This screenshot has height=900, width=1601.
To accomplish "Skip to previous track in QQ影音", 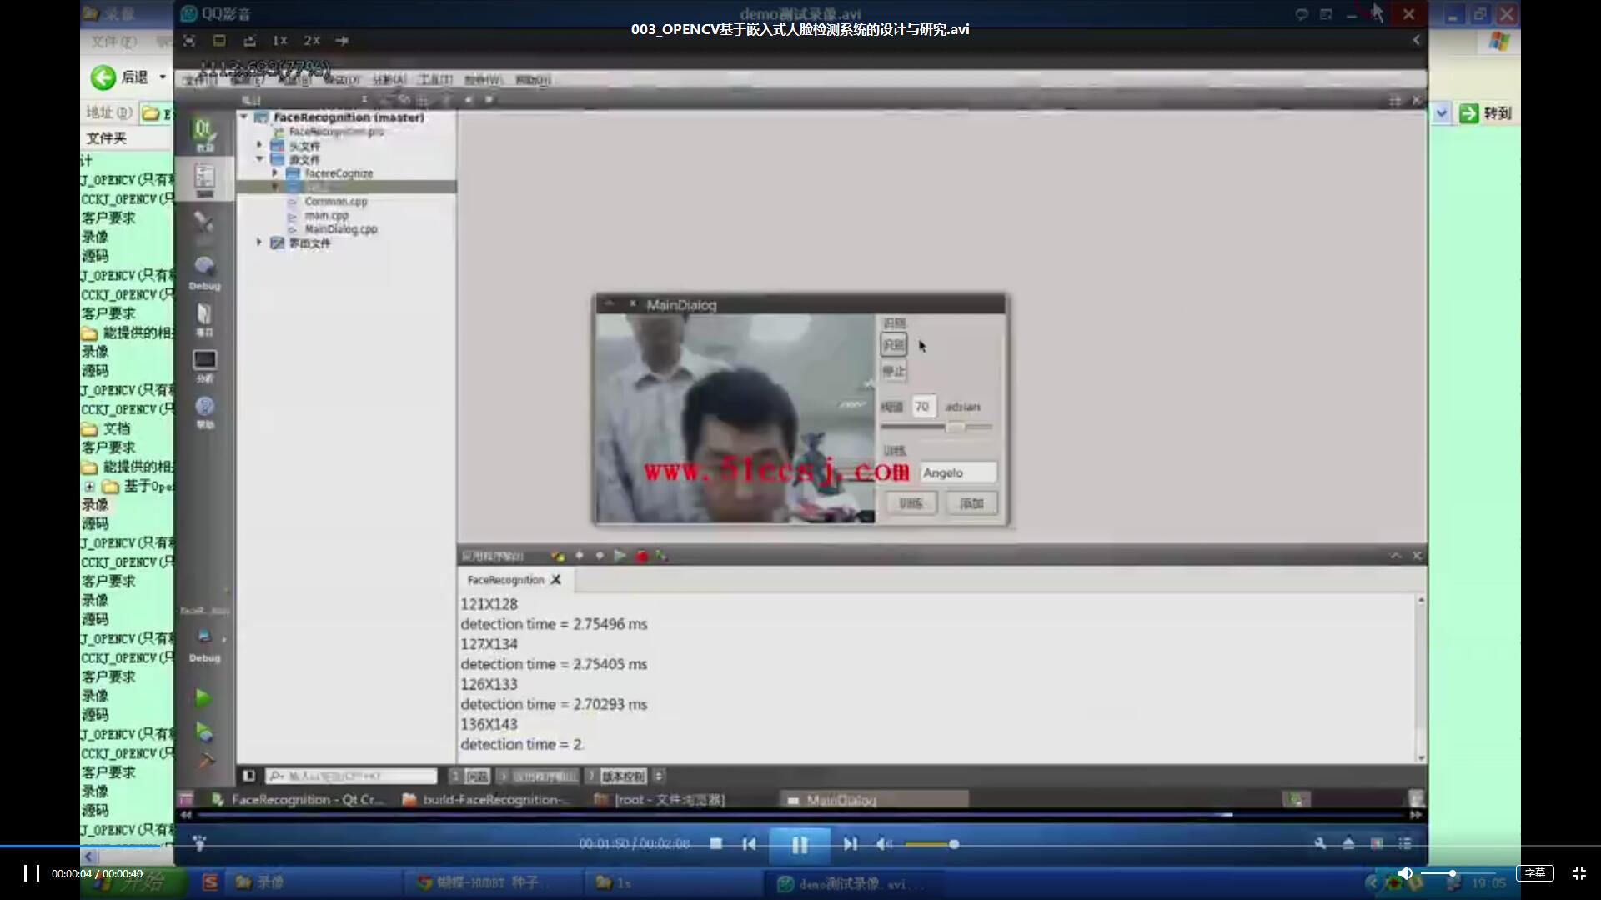I will pyautogui.click(x=749, y=844).
